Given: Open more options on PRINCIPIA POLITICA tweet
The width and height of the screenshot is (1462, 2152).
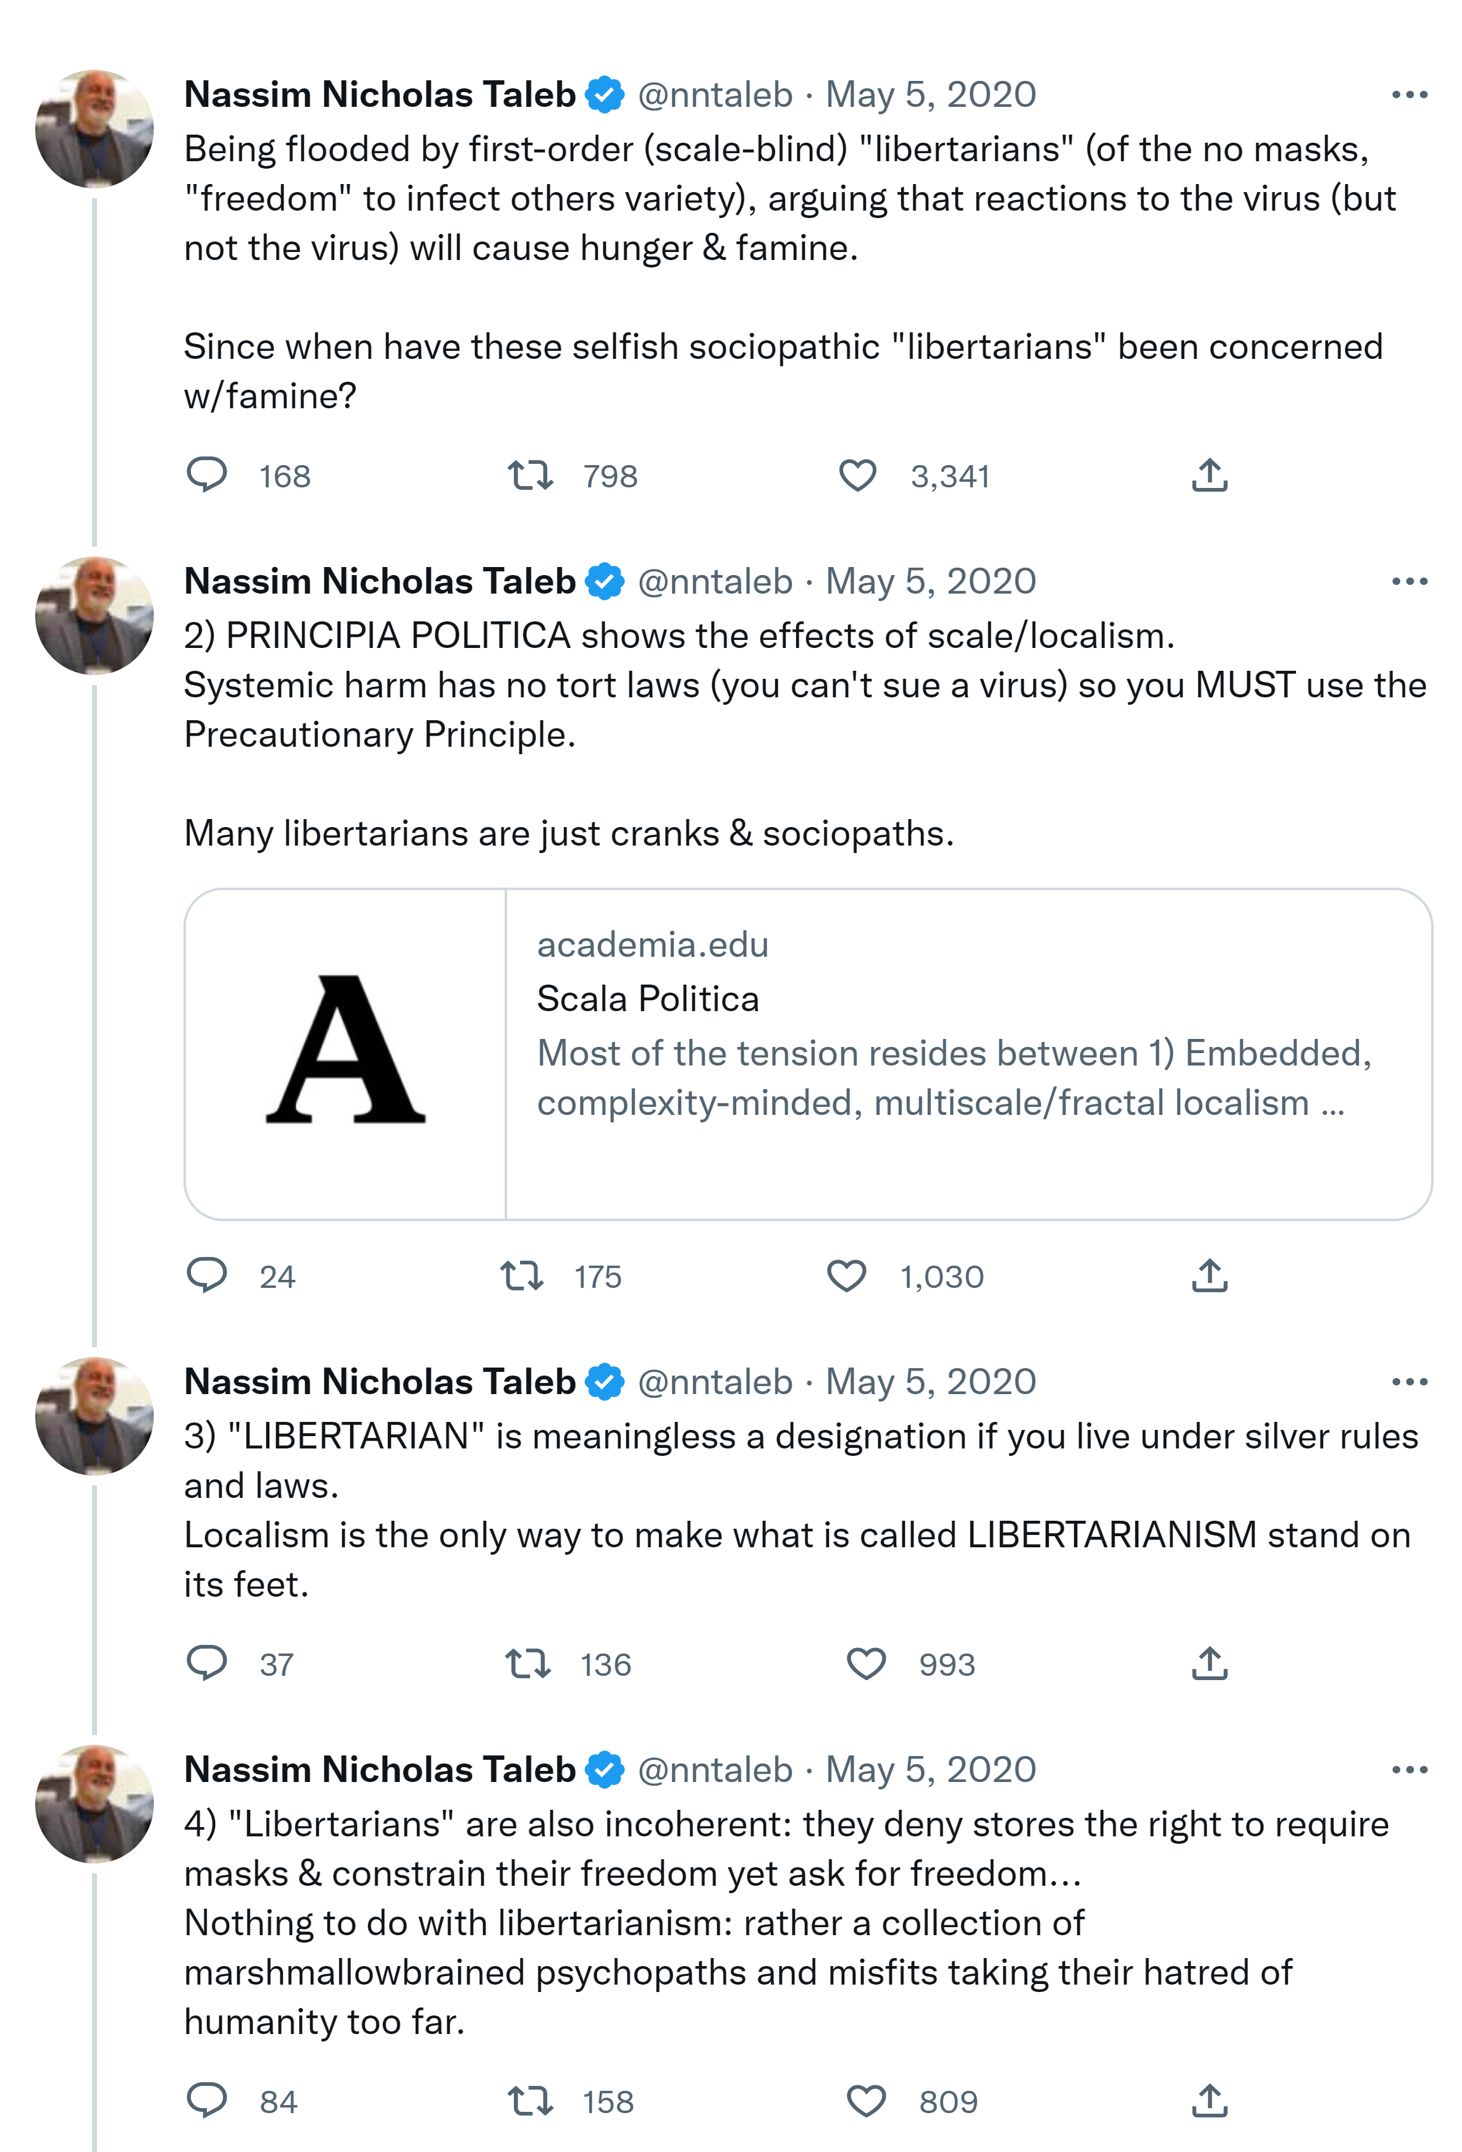Looking at the screenshot, I should (1408, 581).
